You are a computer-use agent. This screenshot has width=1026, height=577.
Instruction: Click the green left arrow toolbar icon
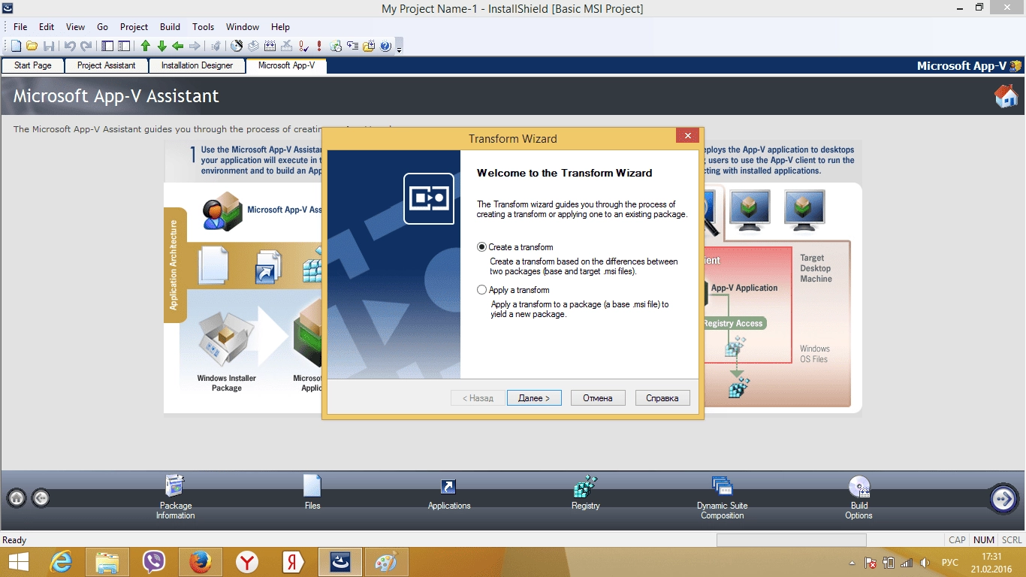178,47
